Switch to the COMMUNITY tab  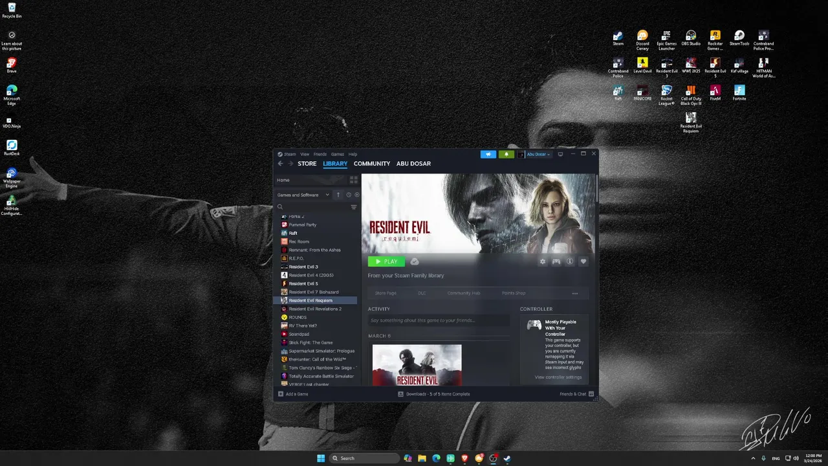tap(372, 164)
